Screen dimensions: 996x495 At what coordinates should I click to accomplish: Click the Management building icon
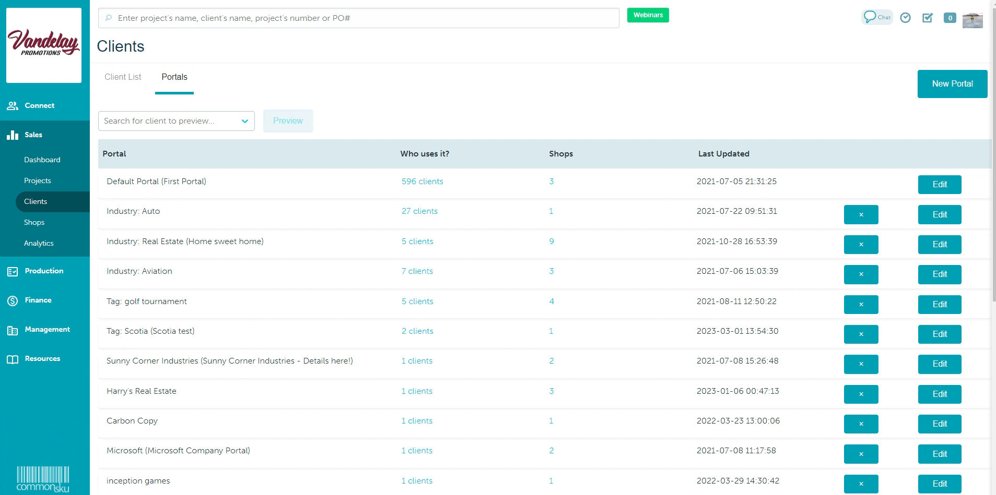click(x=13, y=330)
